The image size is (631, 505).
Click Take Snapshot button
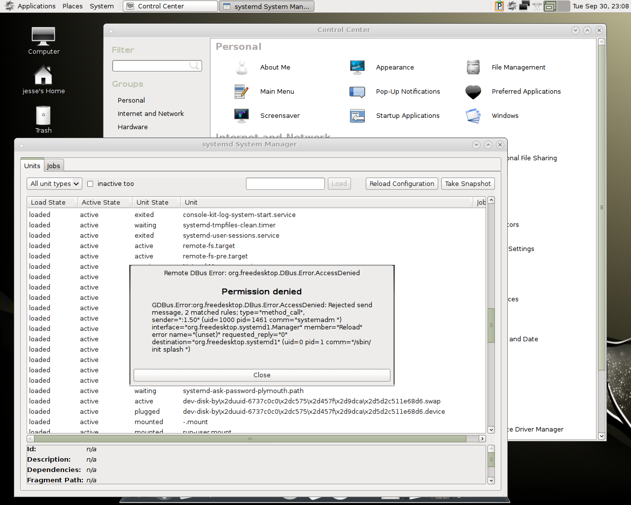(x=468, y=183)
